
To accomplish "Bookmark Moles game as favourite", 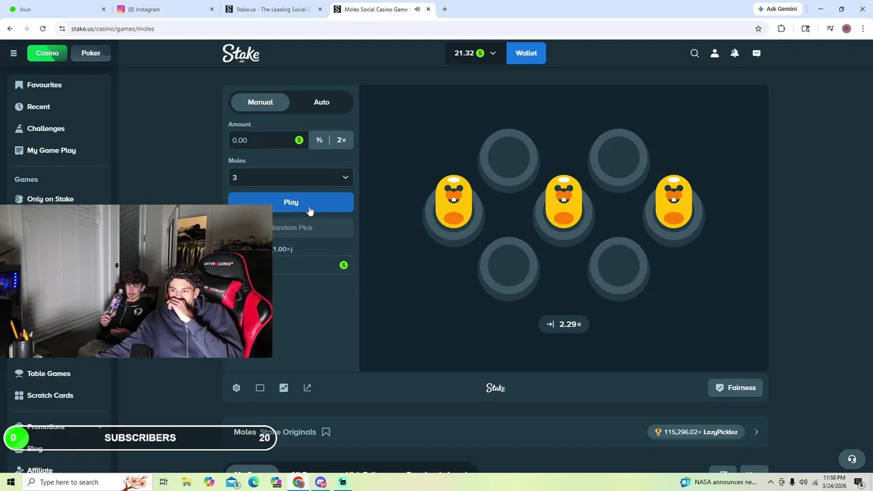I will (x=326, y=432).
